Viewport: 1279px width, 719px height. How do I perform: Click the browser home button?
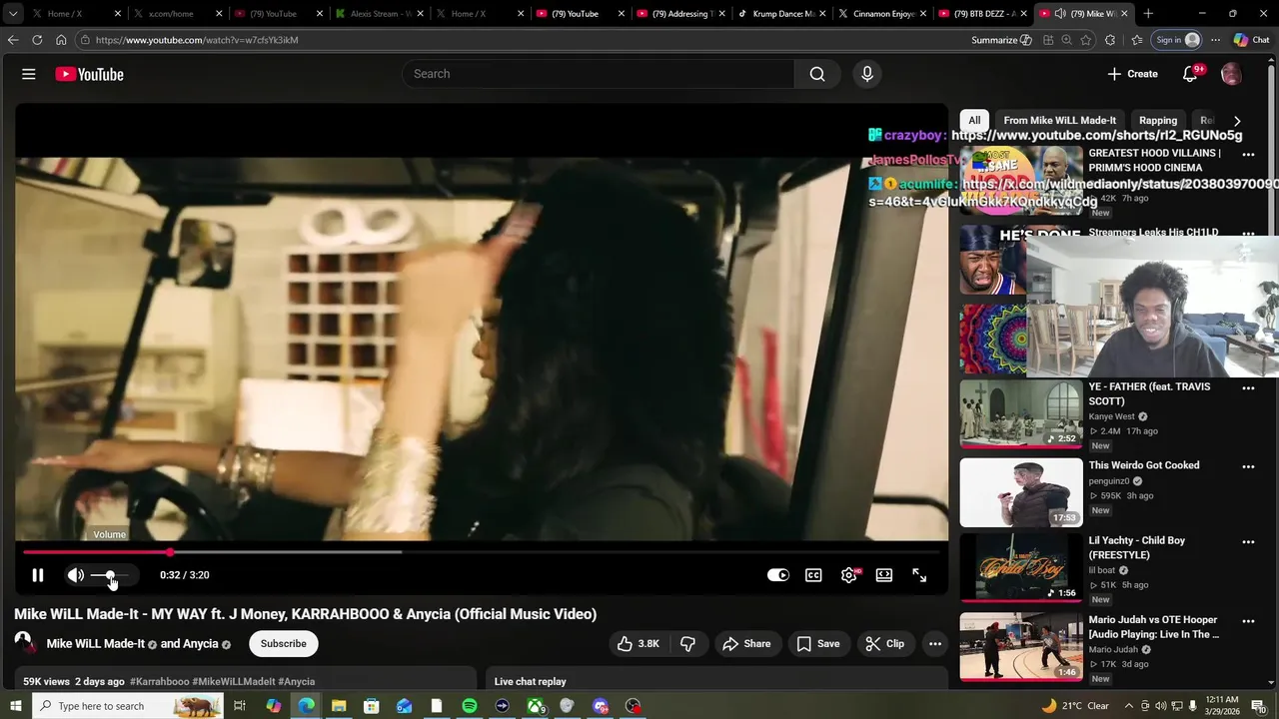click(x=61, y=40)
